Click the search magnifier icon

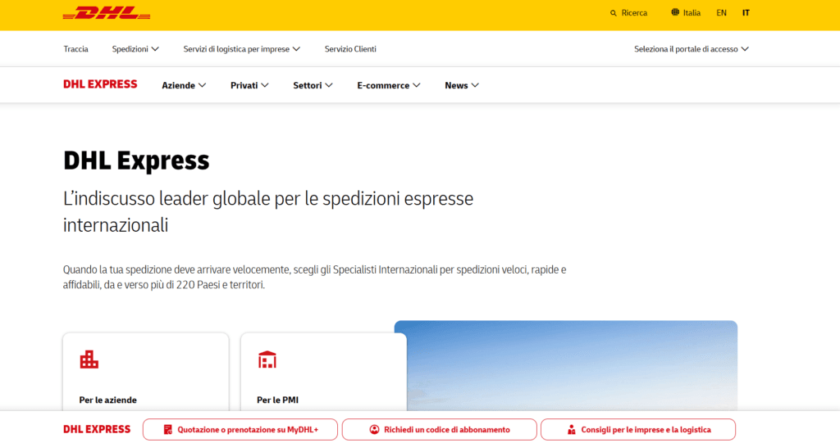click(614, 13)
